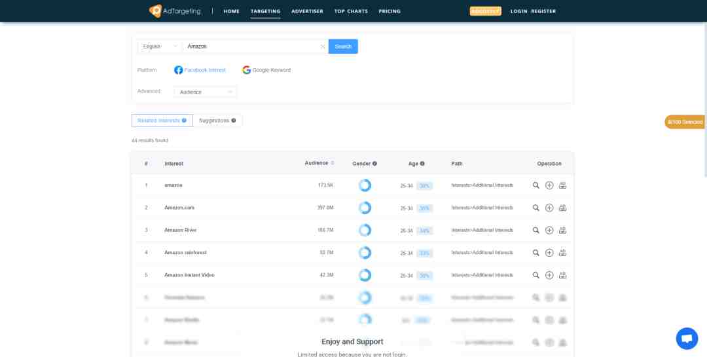Open the ad icon for Amazon River

563,230
